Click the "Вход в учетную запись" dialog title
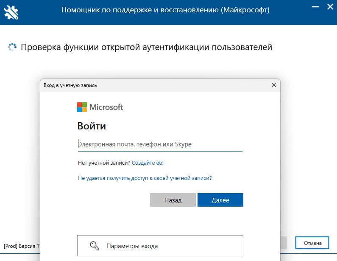This screenshot has height=261, width=337. coord(70,85)
